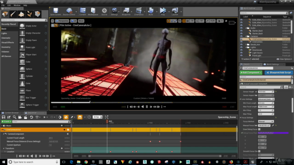Select the Paint mode brush icon
294x165 pixels.
(x=13, y=14)
